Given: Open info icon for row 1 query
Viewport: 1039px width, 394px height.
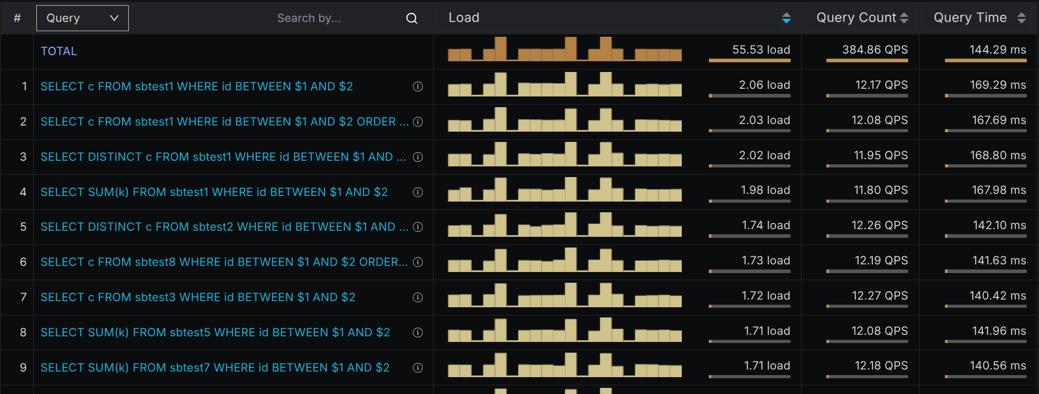Looking at the screenshot, I should click(x=418, y=87).
